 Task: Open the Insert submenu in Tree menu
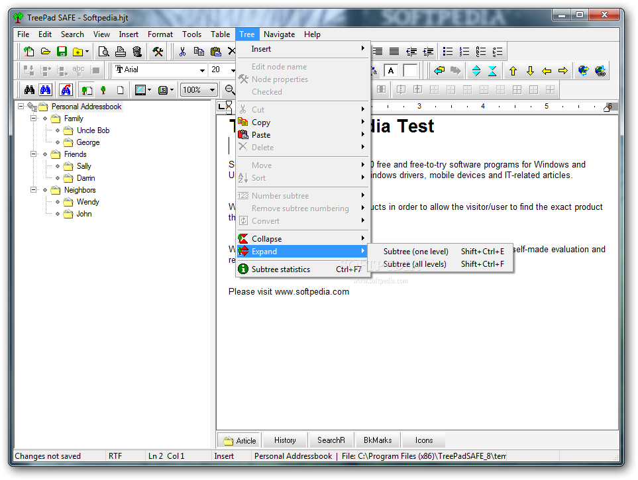303,49
